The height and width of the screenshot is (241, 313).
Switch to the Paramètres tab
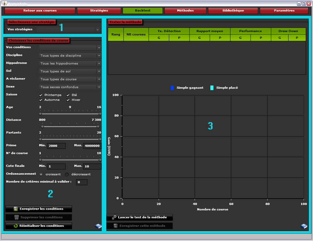pos(284,11)
